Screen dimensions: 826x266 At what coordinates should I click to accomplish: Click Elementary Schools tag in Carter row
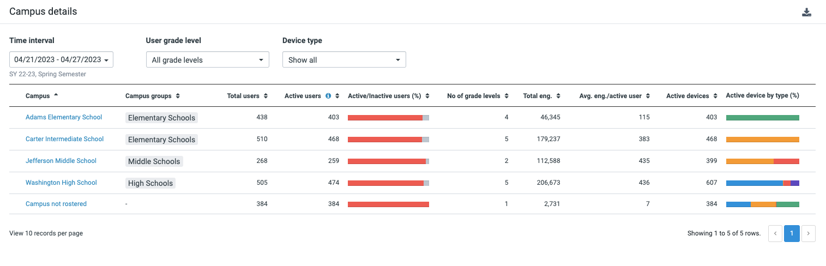(161, 140)
